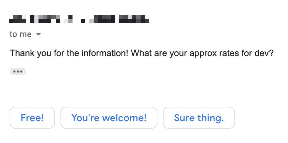Choose the "Free!" smart reply
288x143 pixels.
(32, 118)
